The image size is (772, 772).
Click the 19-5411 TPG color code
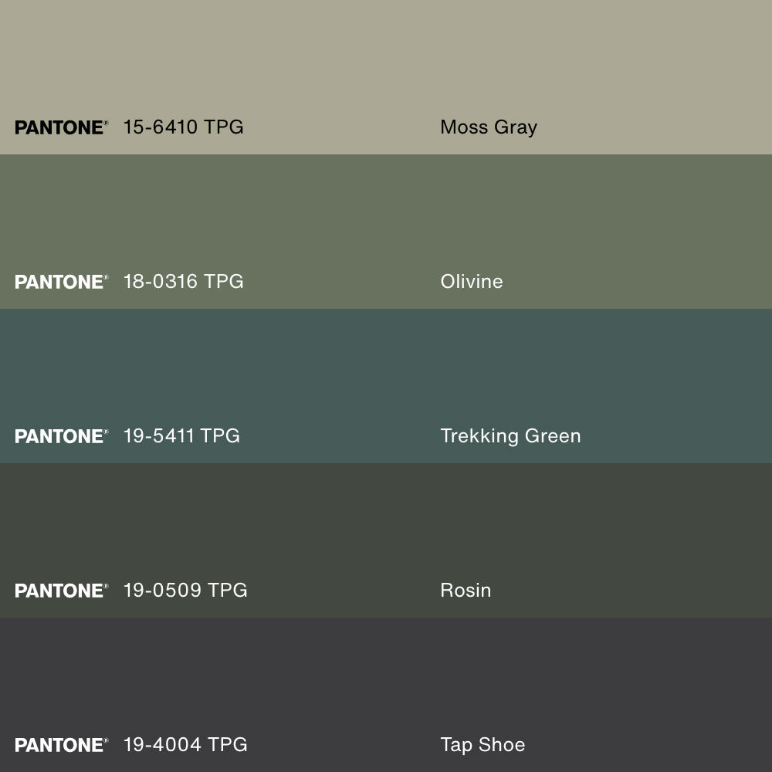click(181, 435)
